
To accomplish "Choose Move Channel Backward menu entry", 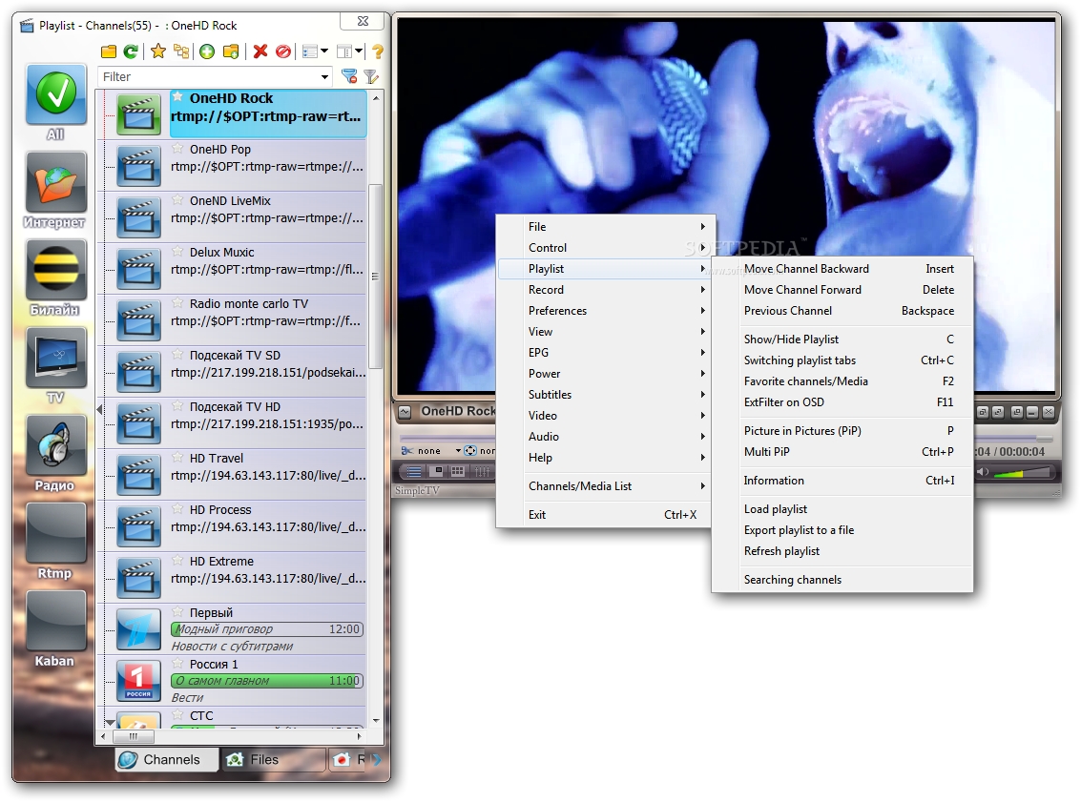I will 842,269.
